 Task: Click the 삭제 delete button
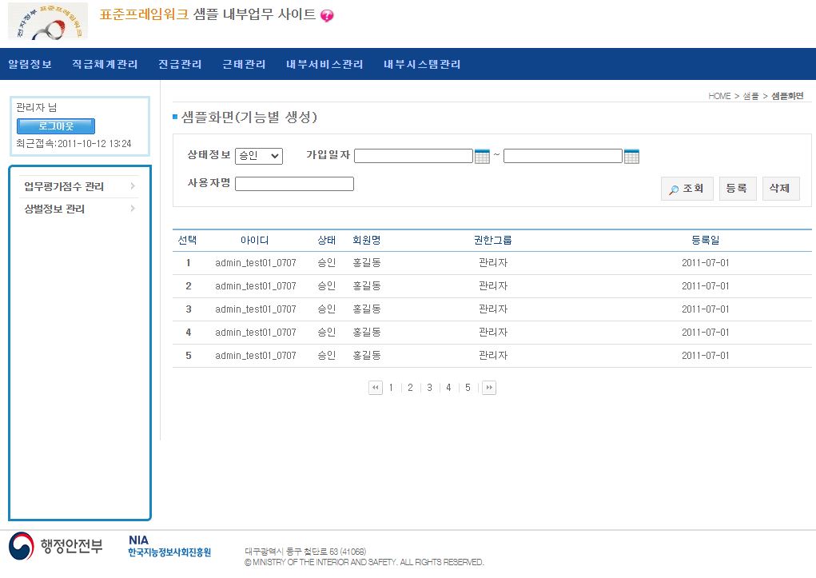click(780, 189)
